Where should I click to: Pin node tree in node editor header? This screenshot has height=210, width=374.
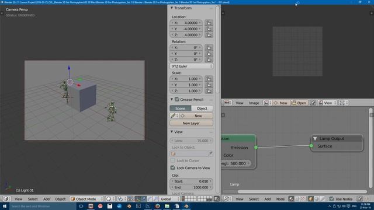coord(359,199)
